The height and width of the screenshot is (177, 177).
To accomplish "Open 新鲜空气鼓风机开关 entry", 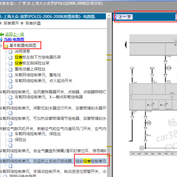I will (x=53, y=129).
